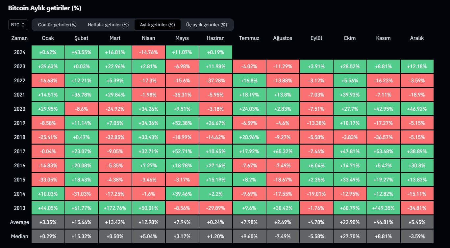Viewport: 450px width, 248px height.
Task: Click the 2013 Kasım +449.35% cell
Action: click(x=383, y=208)
